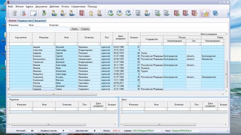
Task: Click the PassportOffice4Demo database name in status bar
Action: tap(182, 131)
